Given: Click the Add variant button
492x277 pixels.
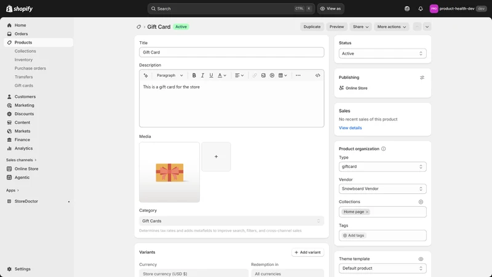Looking at the screenshot, I should (x=308, y=252).
